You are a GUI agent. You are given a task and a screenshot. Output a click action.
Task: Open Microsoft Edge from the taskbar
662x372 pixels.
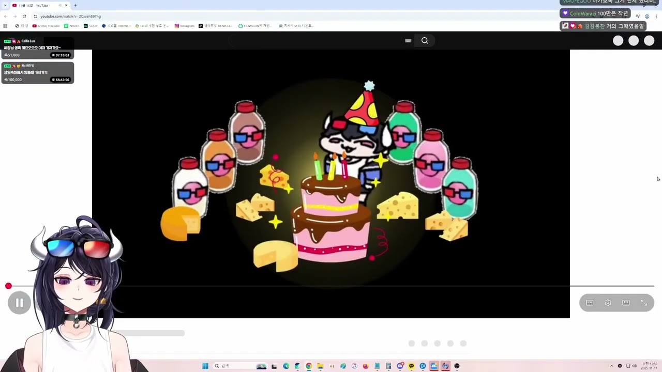pyautogui.click(x=286, y=366)
